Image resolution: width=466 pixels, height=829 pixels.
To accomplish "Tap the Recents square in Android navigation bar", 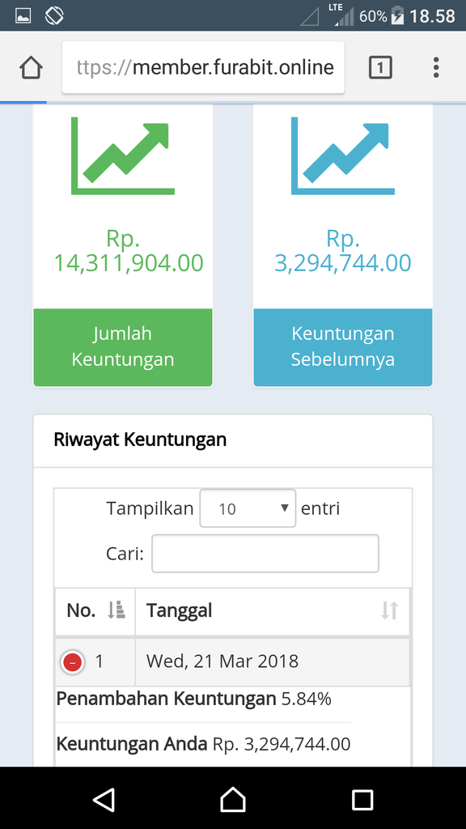I will [x=362, y=800].
